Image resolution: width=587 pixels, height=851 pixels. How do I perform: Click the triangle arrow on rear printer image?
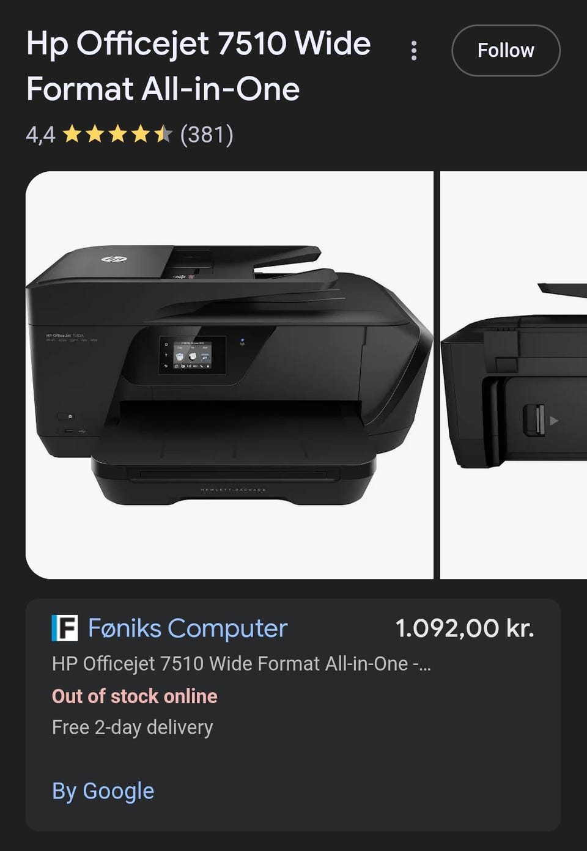click(554, 421)
